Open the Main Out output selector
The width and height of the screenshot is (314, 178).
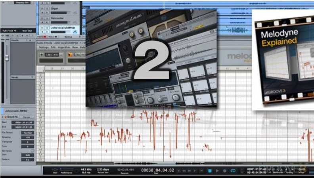(x=27, y=31)
